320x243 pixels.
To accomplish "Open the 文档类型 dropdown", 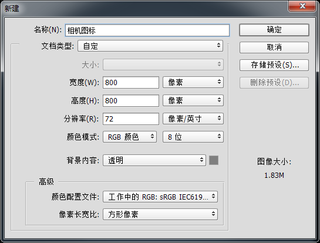I will (150, 46).
